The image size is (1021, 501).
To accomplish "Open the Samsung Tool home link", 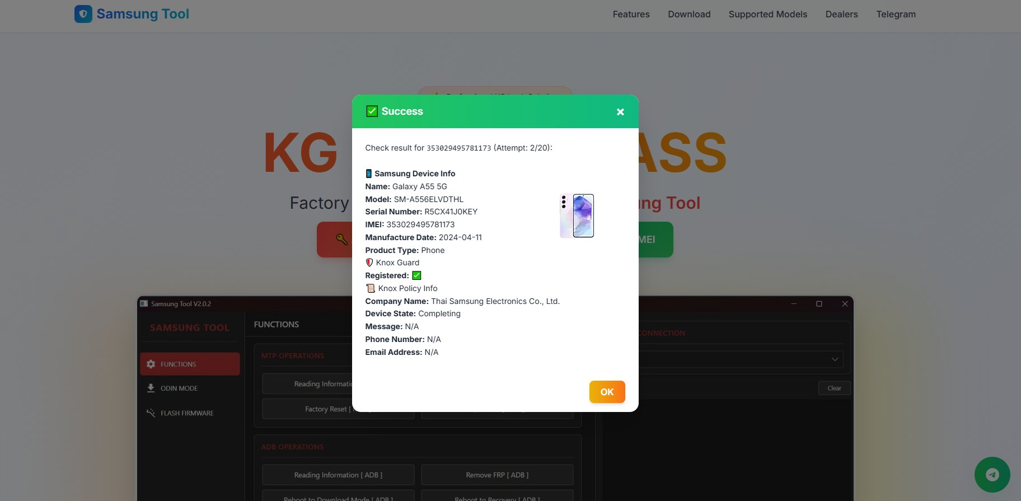I will pos(132,14).
